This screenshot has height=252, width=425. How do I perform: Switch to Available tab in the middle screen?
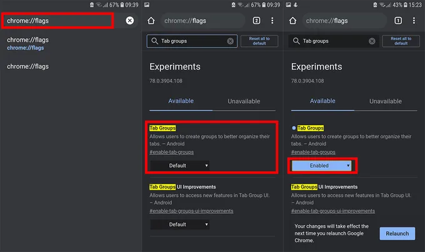tap(181, 101)
